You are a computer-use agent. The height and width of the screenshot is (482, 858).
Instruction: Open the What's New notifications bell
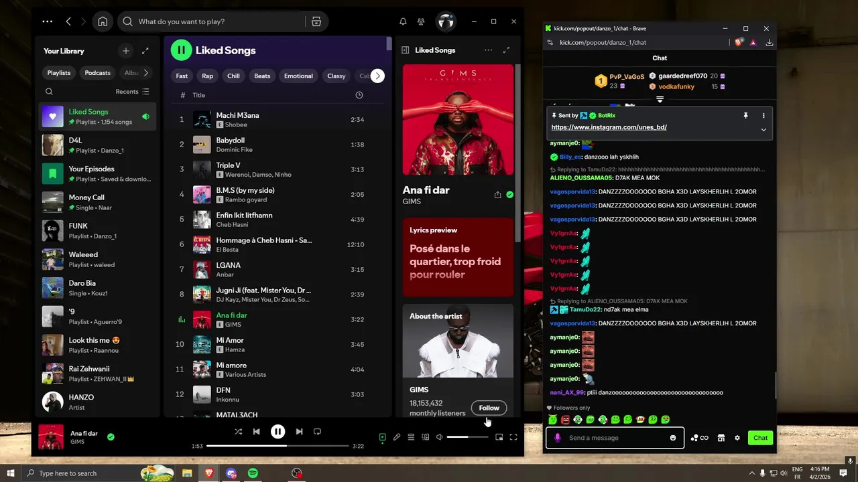[x=403, y=21]
